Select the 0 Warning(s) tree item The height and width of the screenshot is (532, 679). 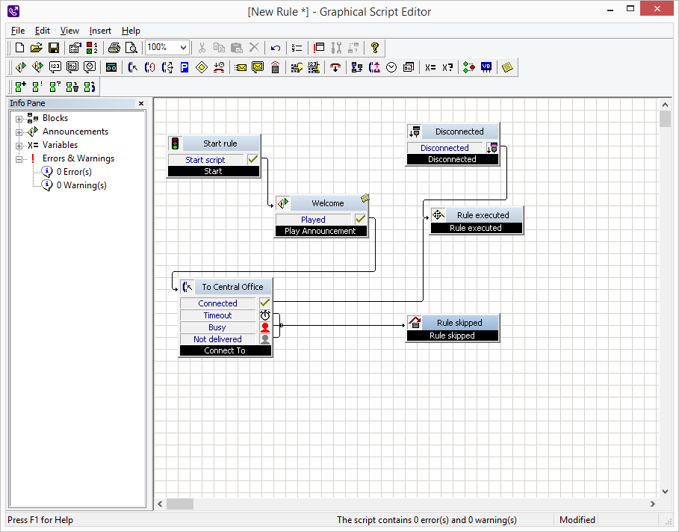81,185
